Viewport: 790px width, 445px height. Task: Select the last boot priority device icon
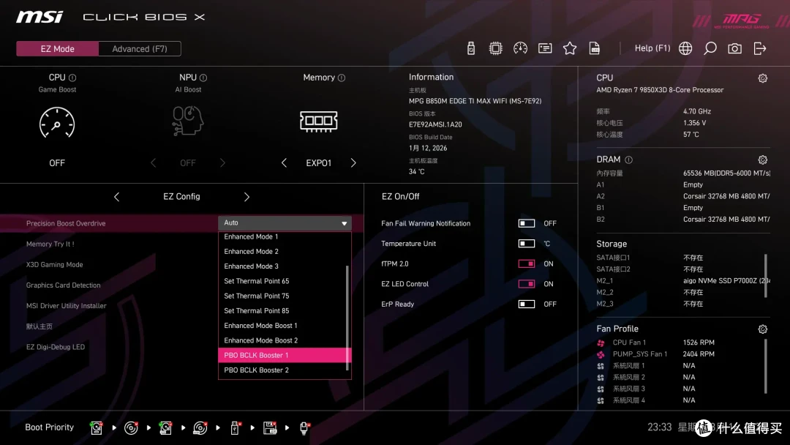pyautogui.click(x=304, y=428)
